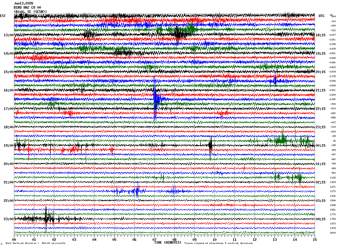Select the 19:00 EST time label
This screenshot has height=247, width=337.
click(8, 146)
